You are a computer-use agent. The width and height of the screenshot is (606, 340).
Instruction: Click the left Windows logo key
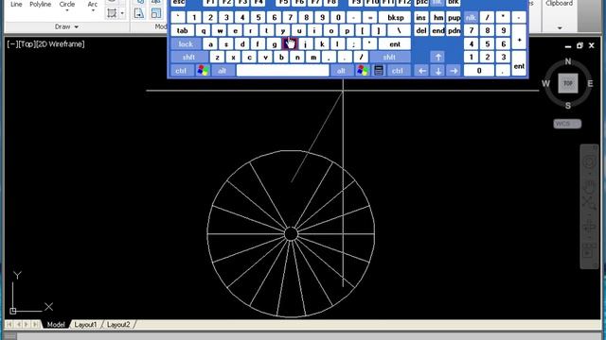(x=203, y=71)
